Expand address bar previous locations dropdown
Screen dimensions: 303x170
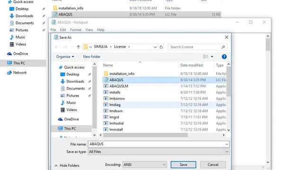click(x=155, y=47)
